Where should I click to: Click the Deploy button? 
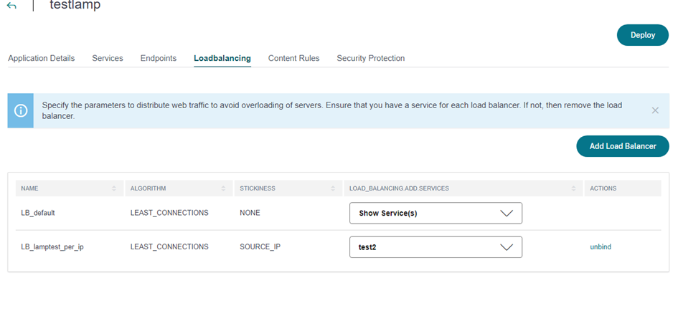tap(643, 35)
